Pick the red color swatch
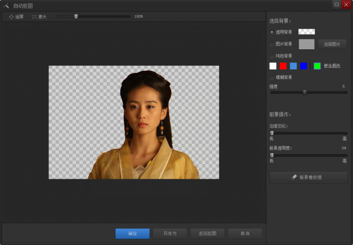This screenshot has height=245, width=353. (283, 66)
